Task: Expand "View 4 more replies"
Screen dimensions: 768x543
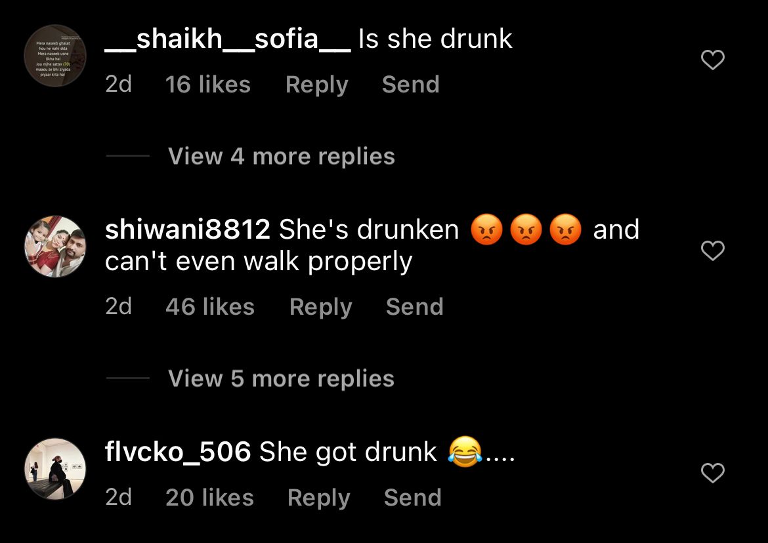Action: point(281,157)
